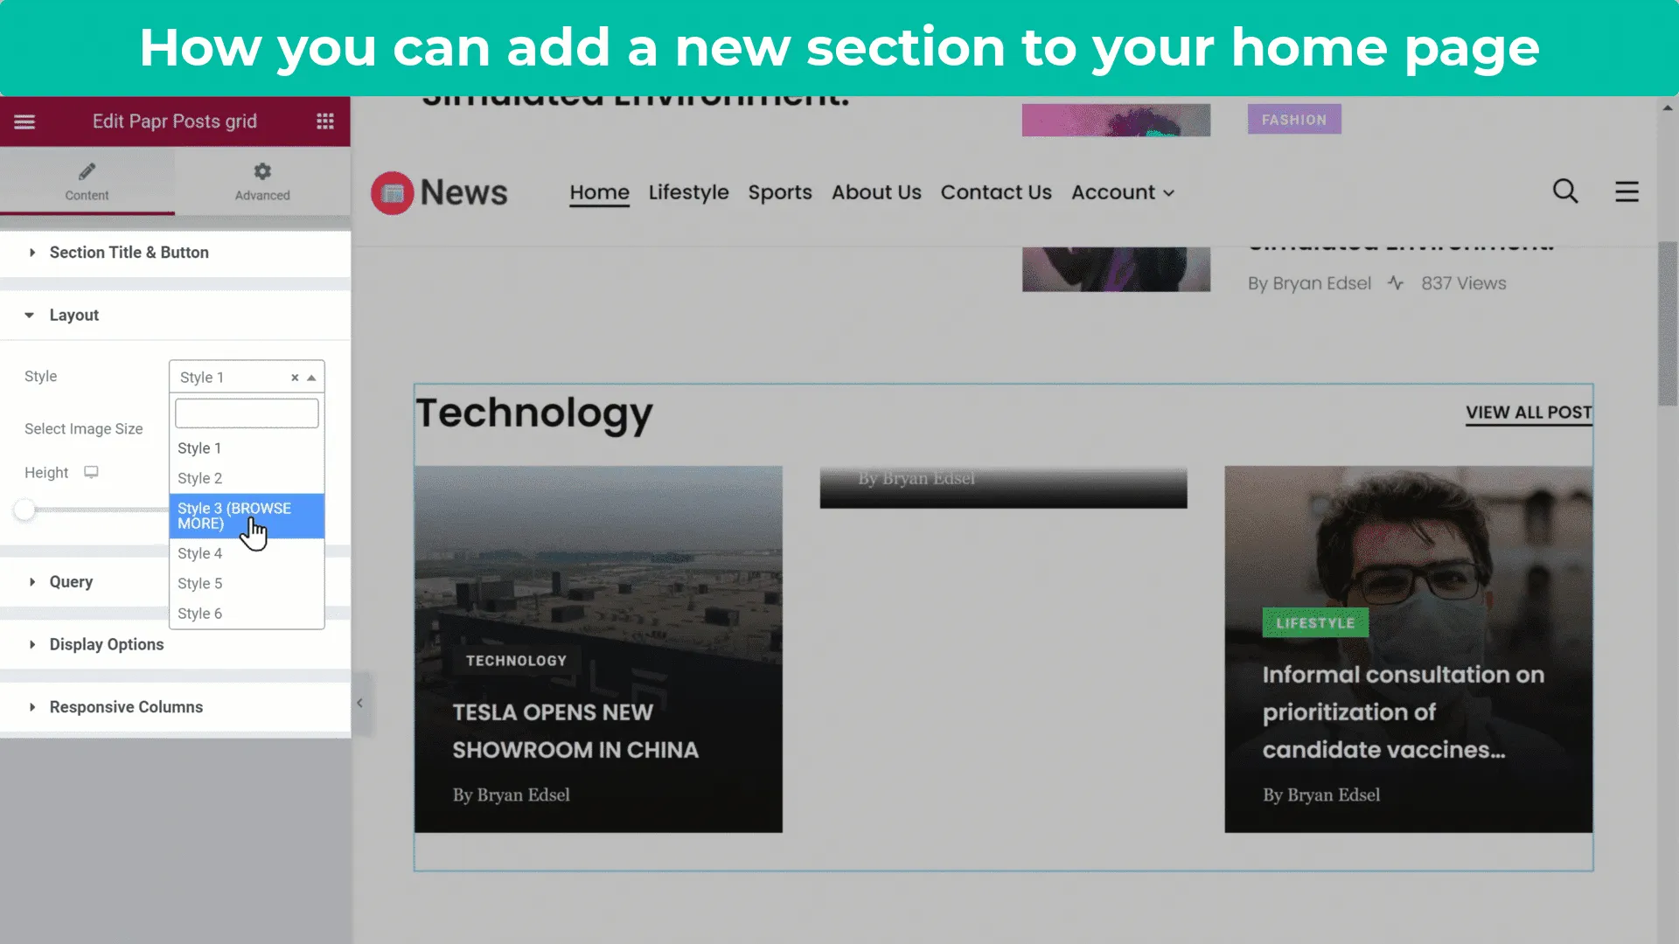The height and width of the screenshot is (944, 1679).
Task: Open the widgets grid icon
Action: pos(325,121)
